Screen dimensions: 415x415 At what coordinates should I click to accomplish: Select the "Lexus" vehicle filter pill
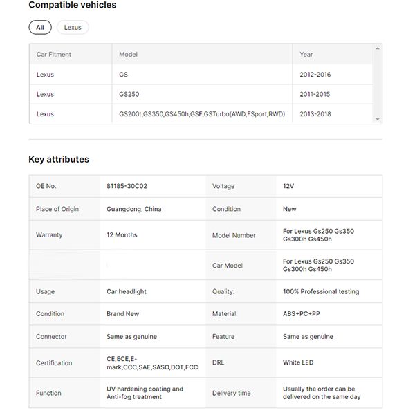click(x=73, y=28)
